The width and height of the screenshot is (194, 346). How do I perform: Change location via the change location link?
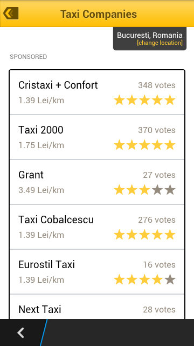tap(160, 43)
